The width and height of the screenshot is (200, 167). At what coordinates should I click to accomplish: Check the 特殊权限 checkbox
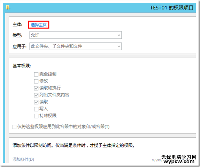coord(36,116)
